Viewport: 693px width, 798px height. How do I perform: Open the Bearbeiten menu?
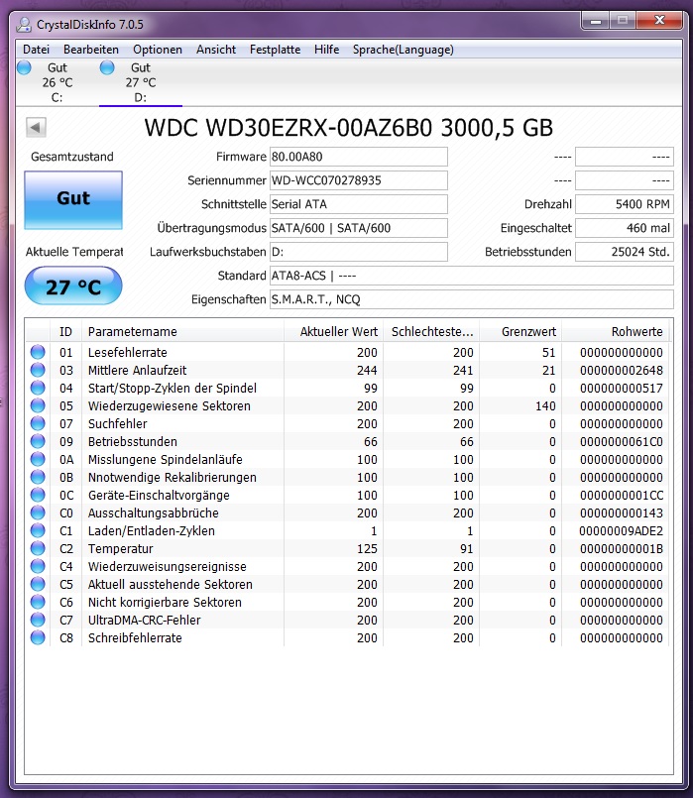tap(91, 50)
